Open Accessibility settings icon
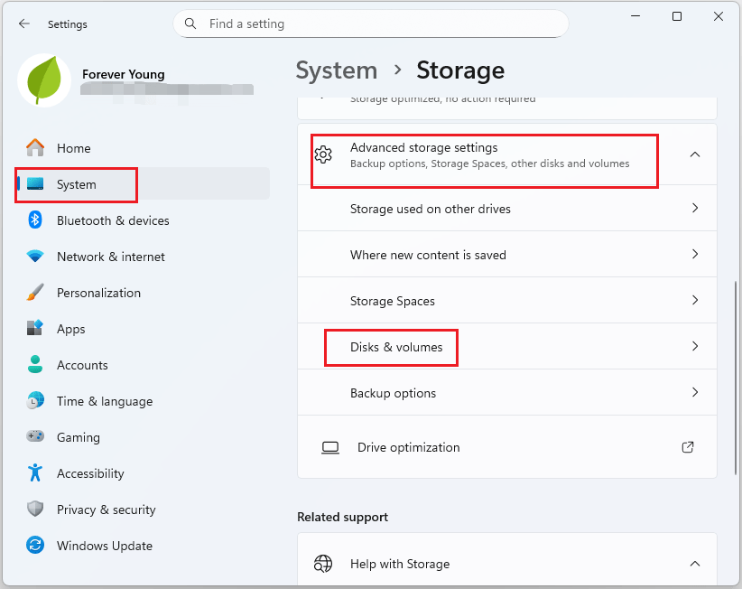742x589 pixels. (35, 473)
